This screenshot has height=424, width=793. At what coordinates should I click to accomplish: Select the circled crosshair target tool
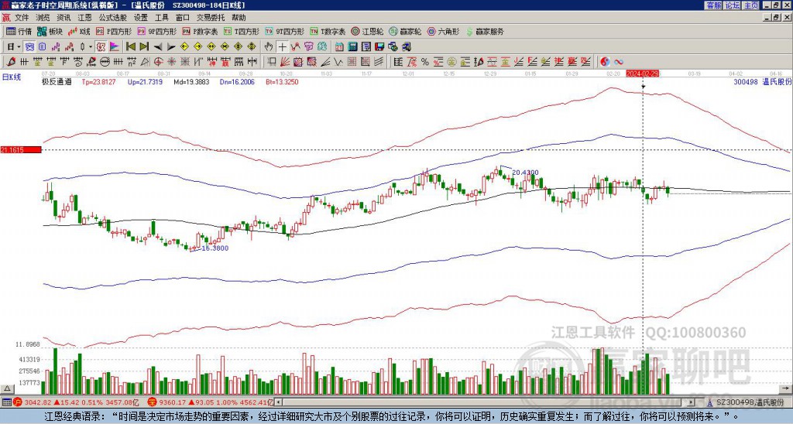158,62
